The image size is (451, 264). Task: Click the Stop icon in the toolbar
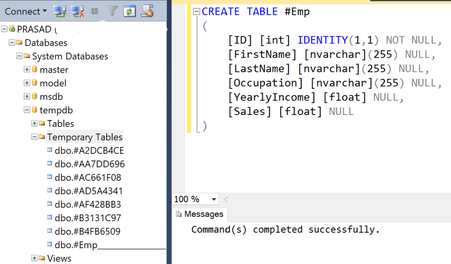click(96, 11)
